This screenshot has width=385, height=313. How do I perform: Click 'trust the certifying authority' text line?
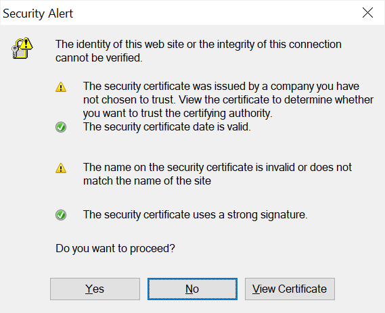point(177,114)
